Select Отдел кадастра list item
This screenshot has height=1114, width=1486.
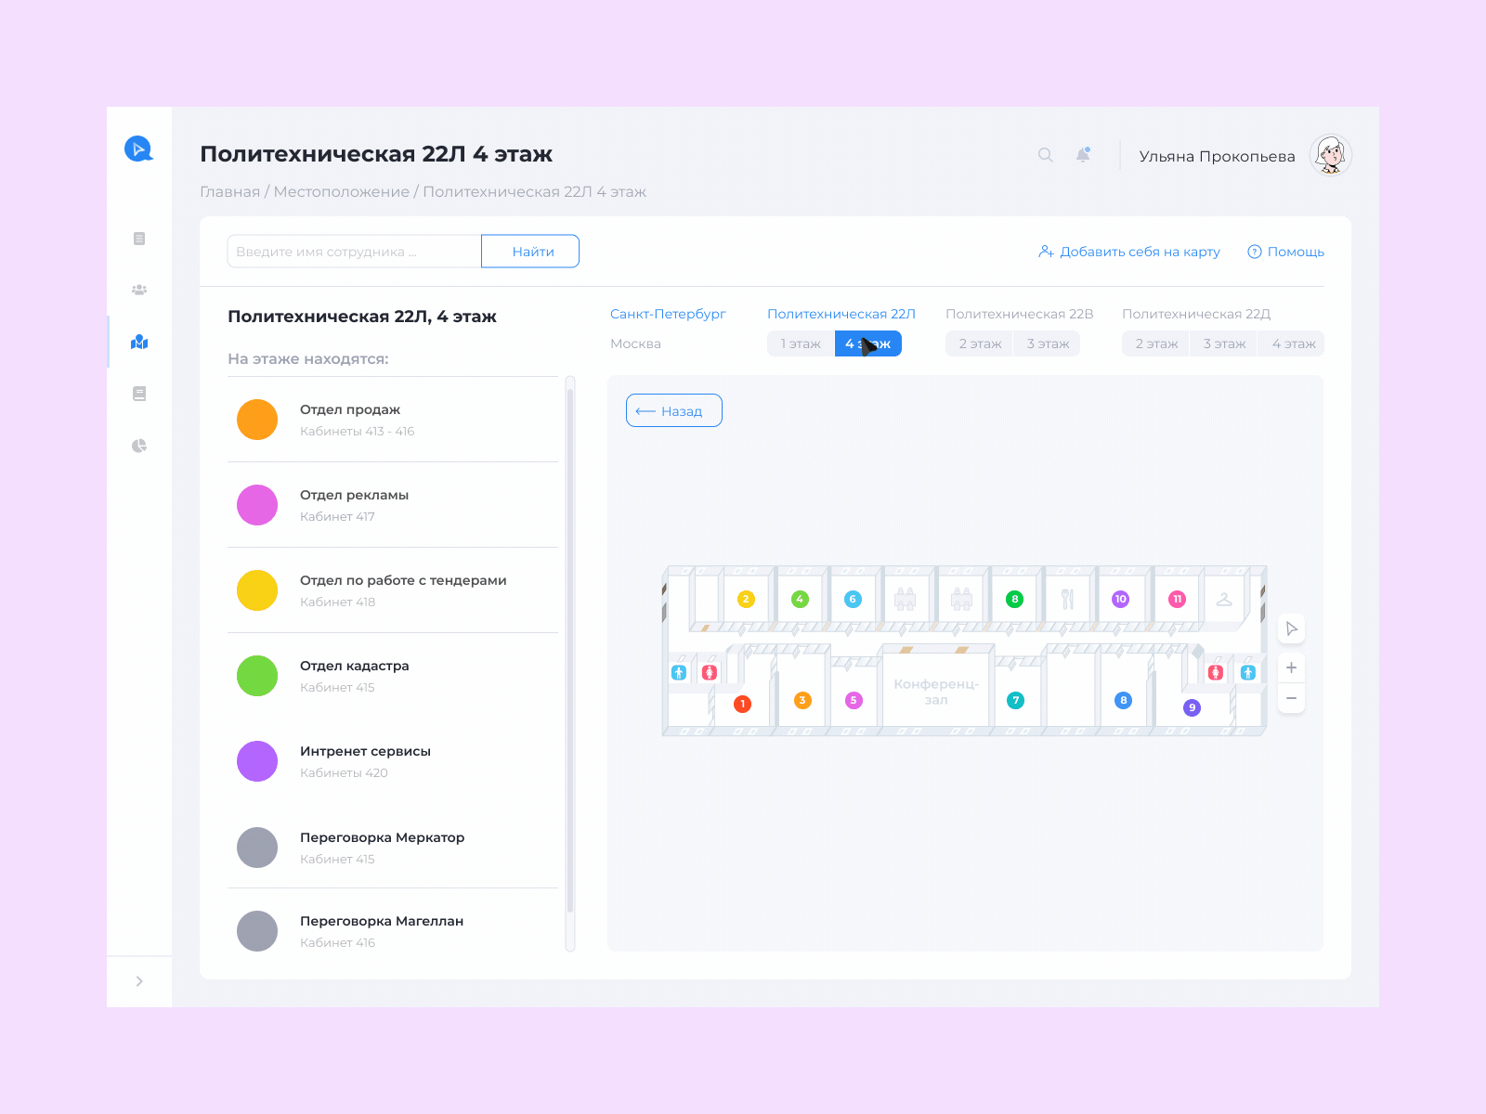[393, 676]
